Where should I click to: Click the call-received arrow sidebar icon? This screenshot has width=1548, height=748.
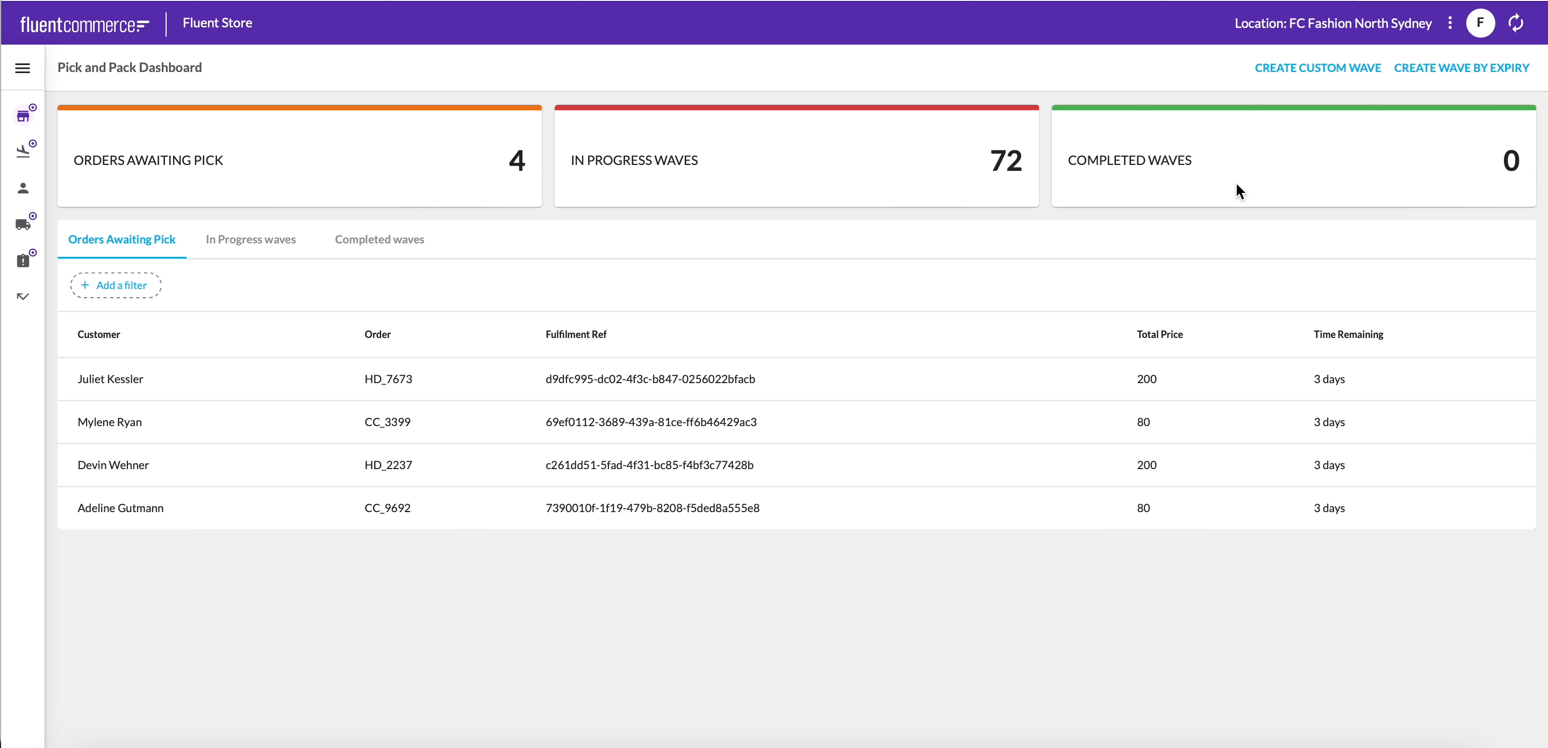(x=23, y=296)
